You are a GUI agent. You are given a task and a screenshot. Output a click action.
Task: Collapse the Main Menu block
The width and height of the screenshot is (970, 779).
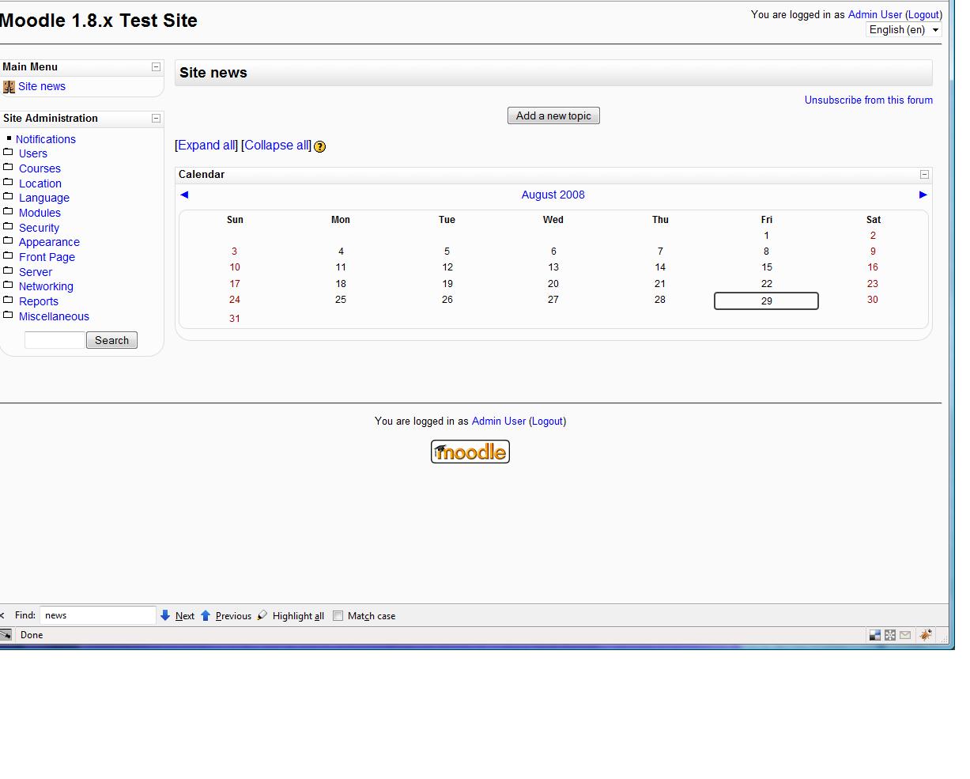pyautogui.click(x=156, y=67)
